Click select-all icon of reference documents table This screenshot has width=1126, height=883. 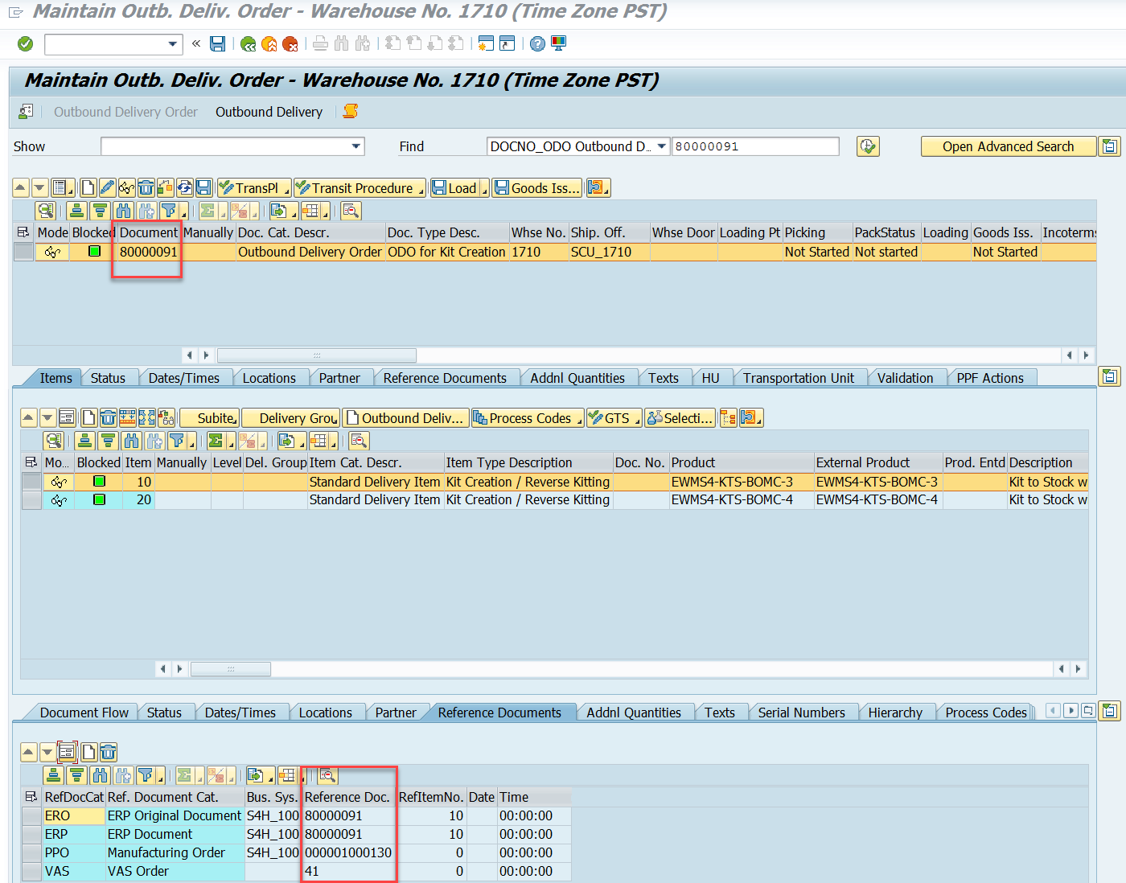[x=31, y=797]
